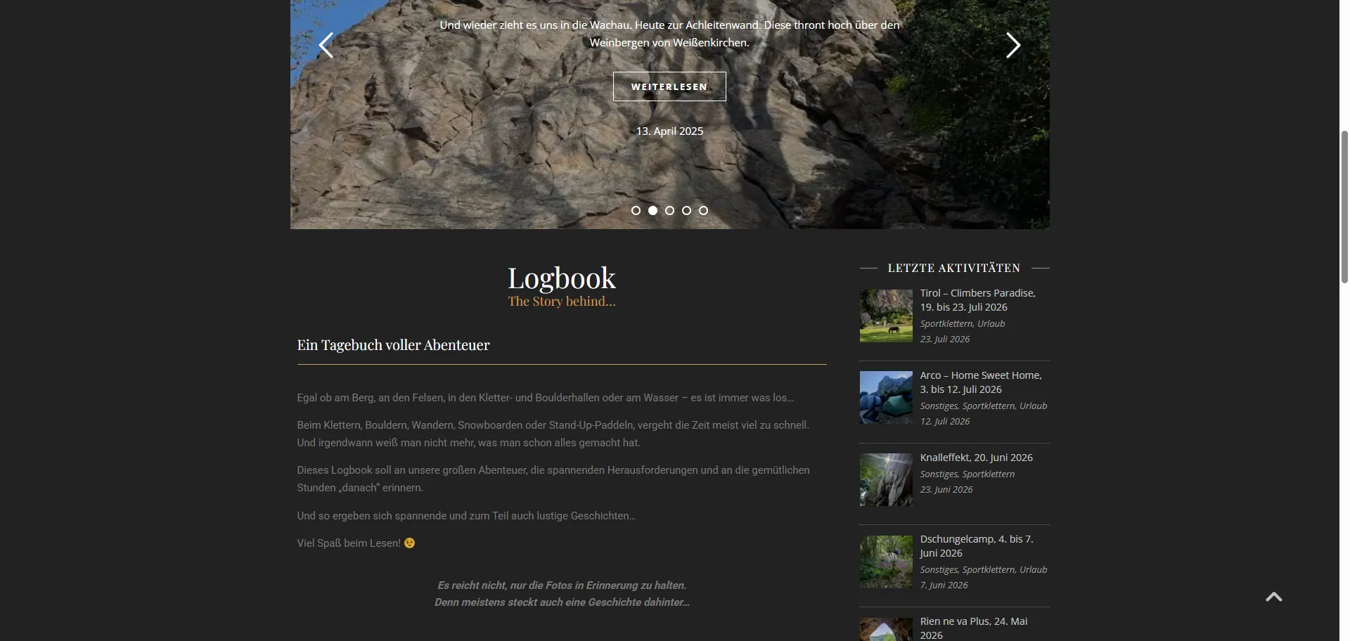Open Arco – Home Sweet Home post
The width and height of the screenshot is (1350, 641).
pos(981,382)
